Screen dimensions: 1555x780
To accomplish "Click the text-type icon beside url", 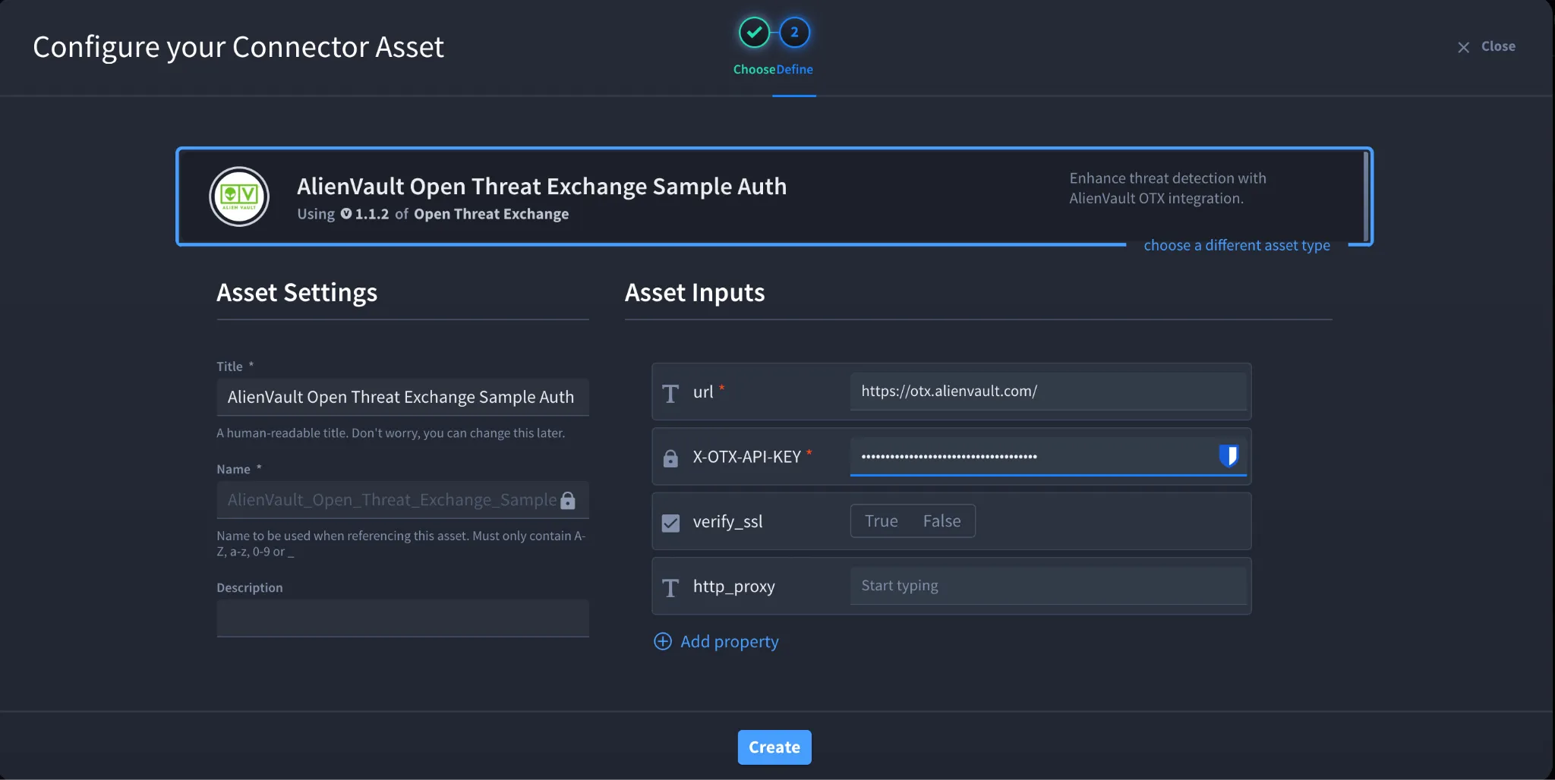I will click(670, 393).
